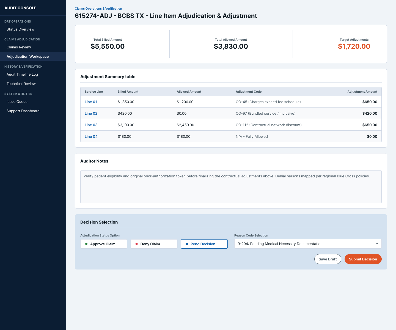Viewport: 396px width, 330px height.
Task: Open Audit Timeline Log
Action: tap(33, 74)
